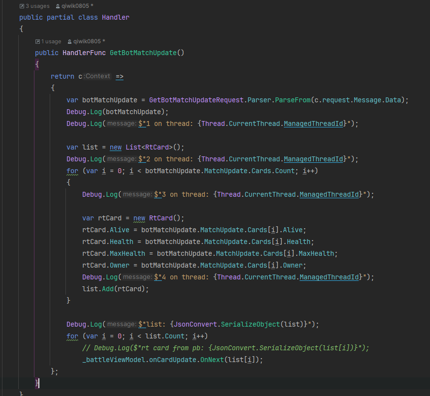
Task: Click the first 'for' keyword over Cards.Count
Action: click(72, 171)
